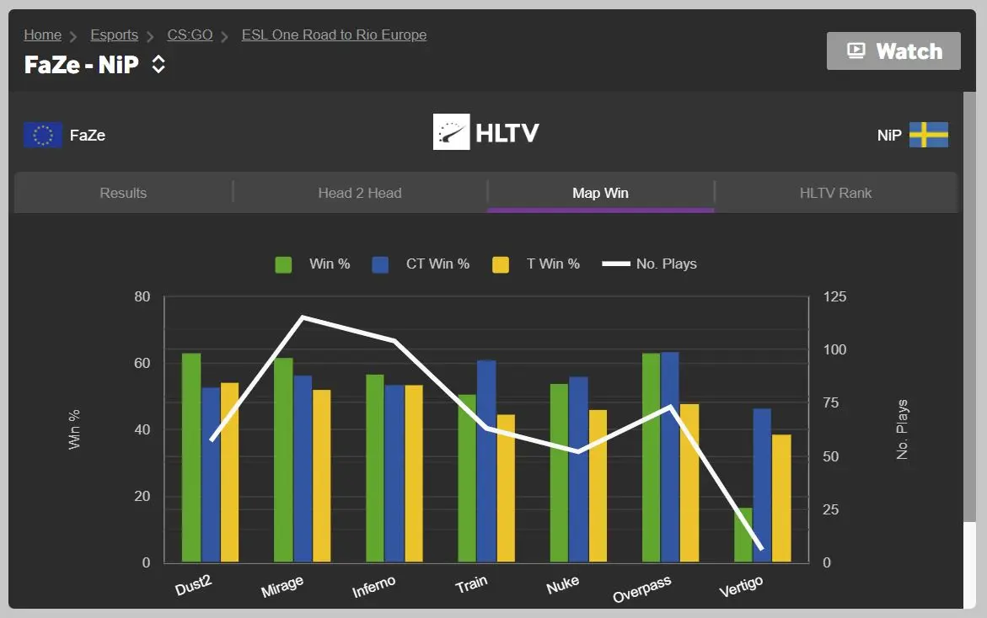Select the Map Win tab

[600, 193]
